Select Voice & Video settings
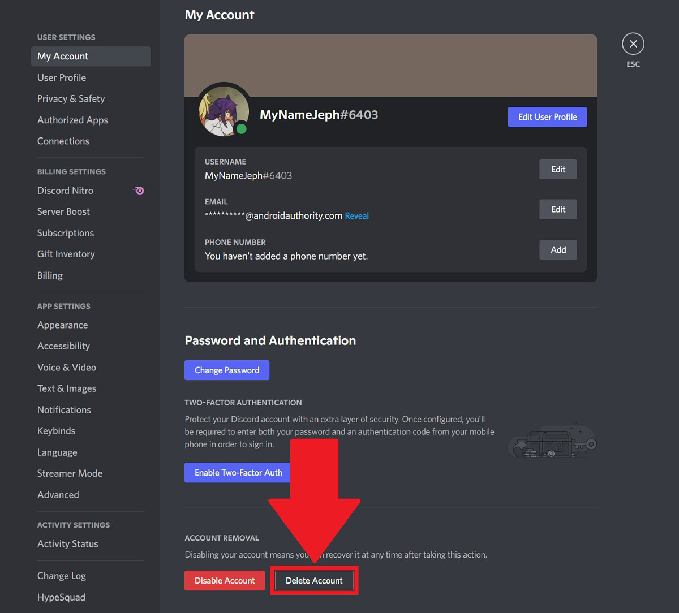Screen dimensions: 679x613 [x=67, y=367]
